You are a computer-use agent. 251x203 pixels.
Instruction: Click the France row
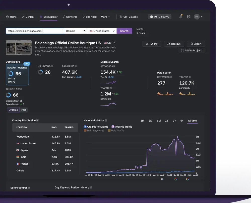pyautogui.click(x=45, y=164)
